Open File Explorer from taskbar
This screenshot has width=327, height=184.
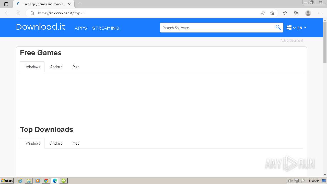(x=29, y=181)
